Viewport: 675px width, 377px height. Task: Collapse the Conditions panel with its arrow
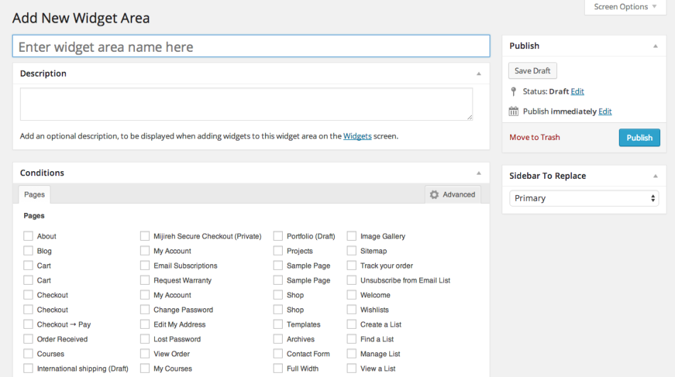[x=478, y=173]
